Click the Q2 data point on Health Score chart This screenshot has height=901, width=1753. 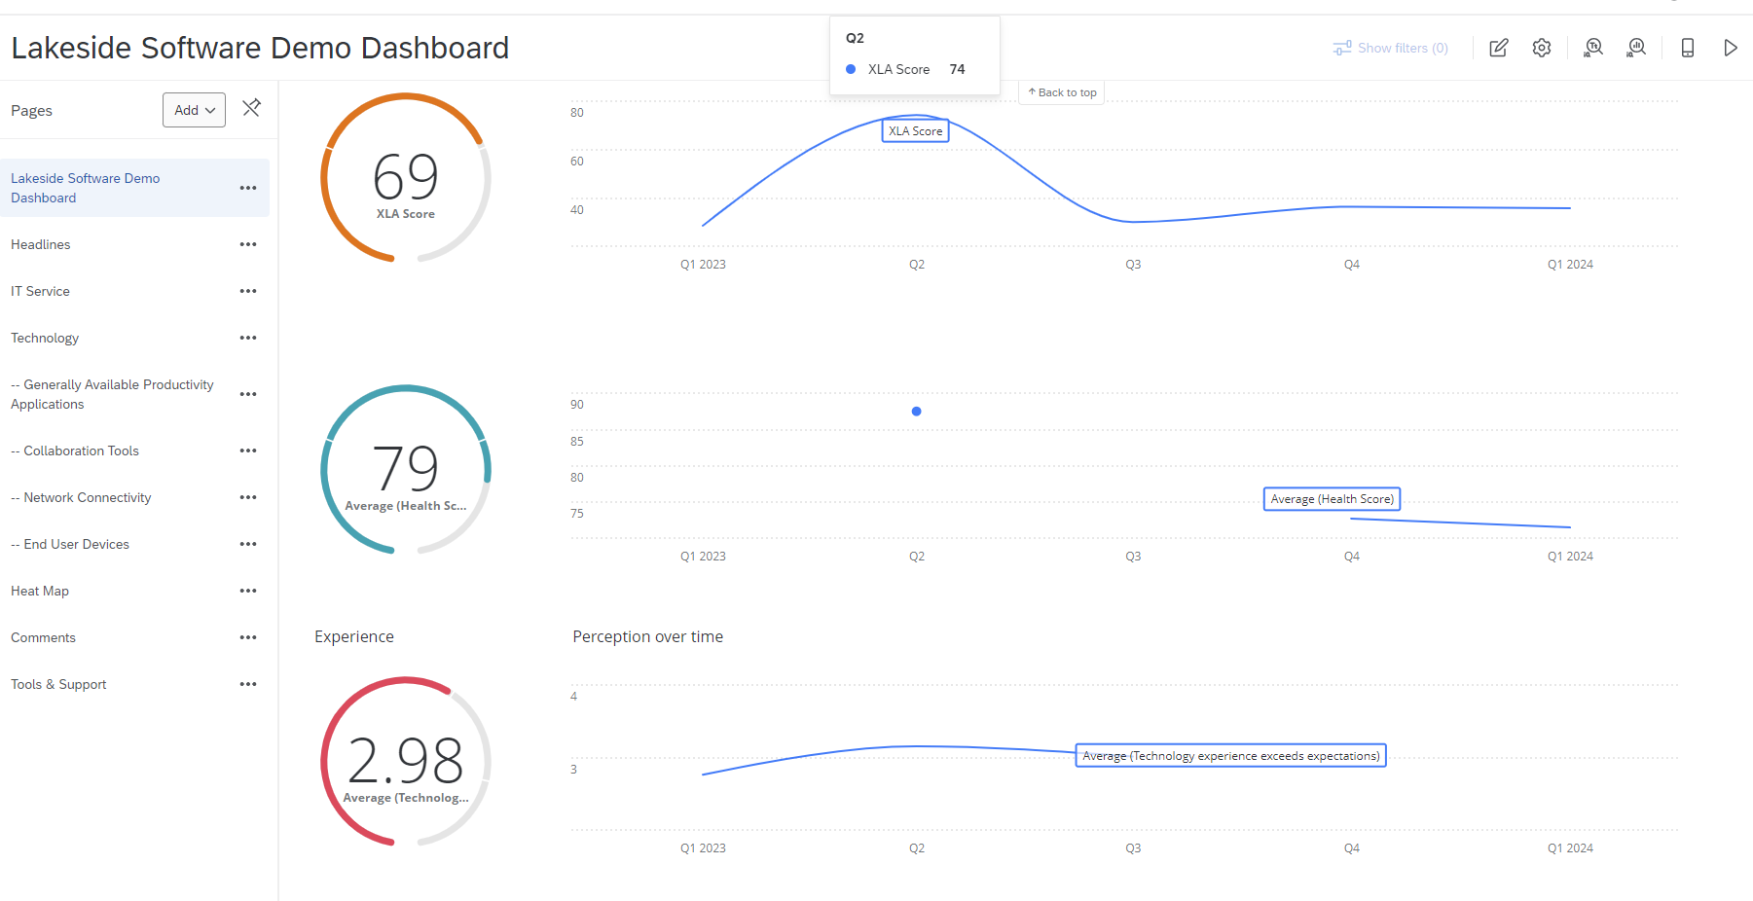pos(916,412)
